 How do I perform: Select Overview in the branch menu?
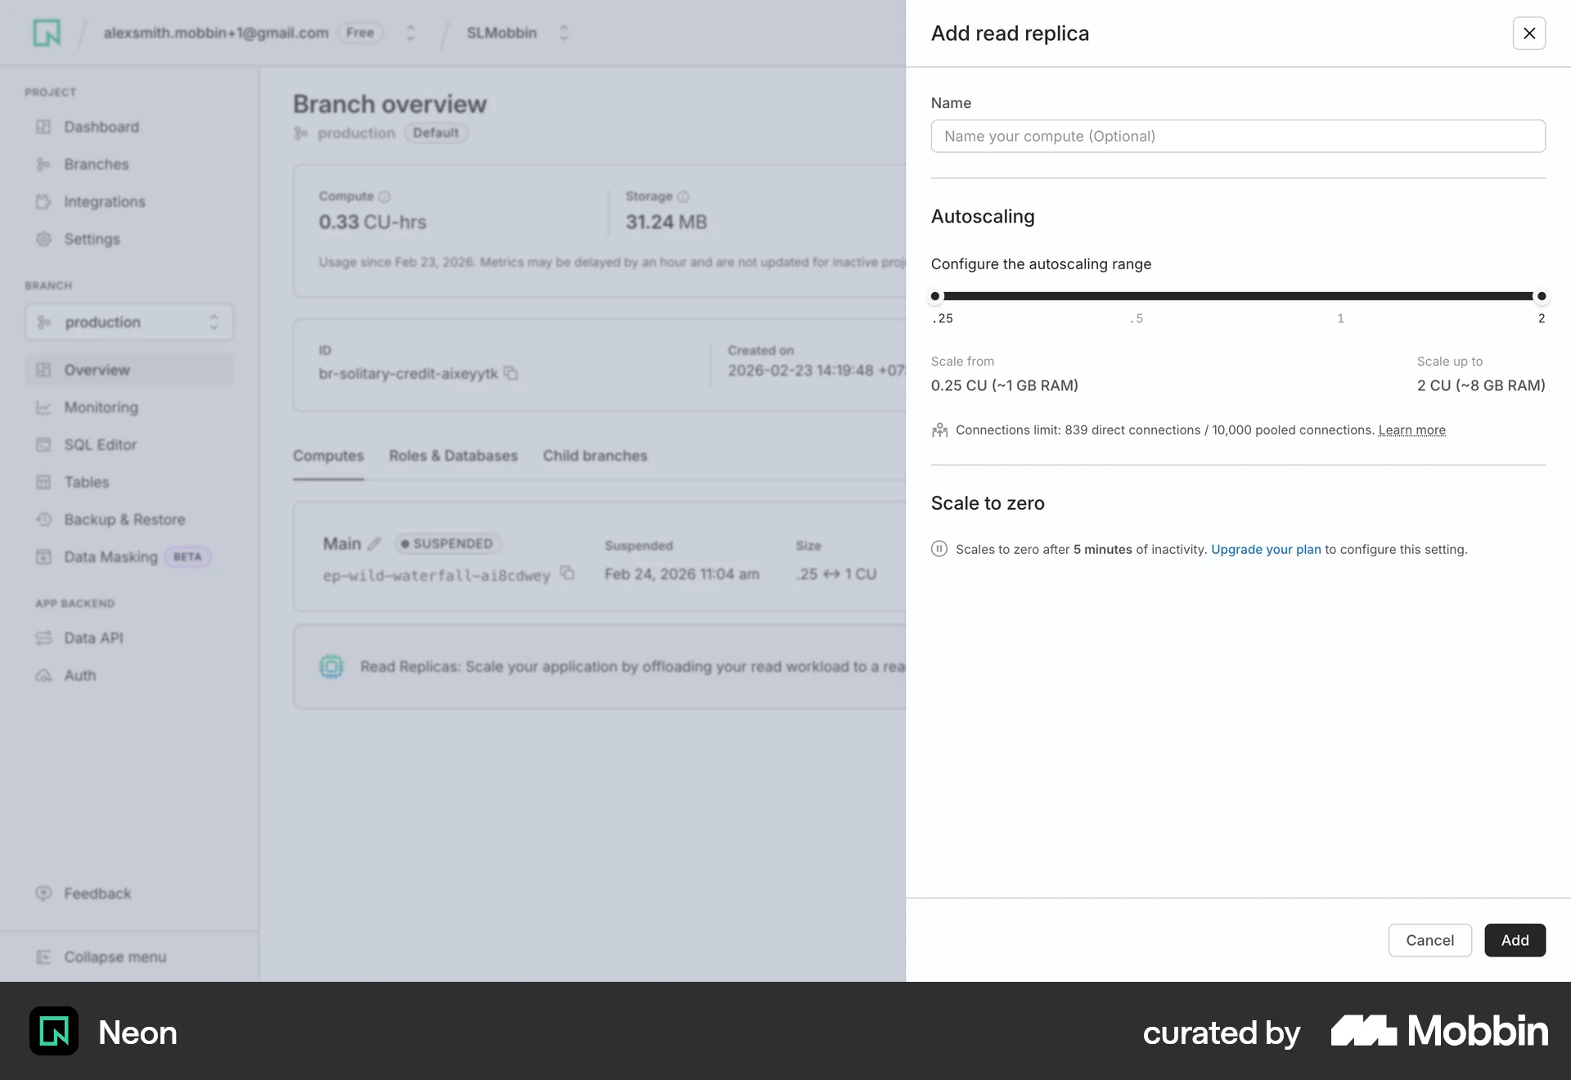click(129, 370)
